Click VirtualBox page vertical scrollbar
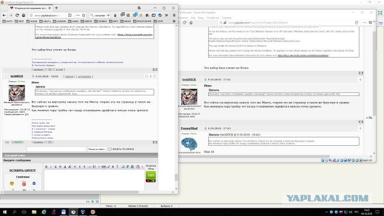This screenshot has width=384, height=216. pos(374,73)
